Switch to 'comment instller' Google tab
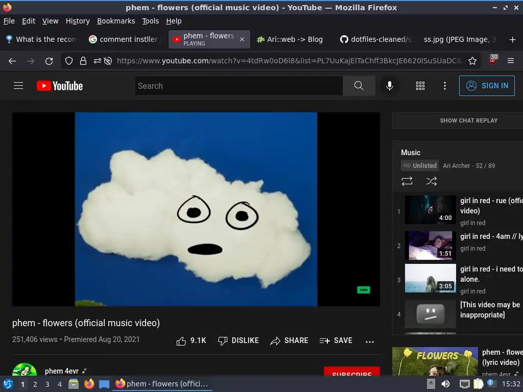Viewport: 523px width, 392px height. pyautogui.click(x=125, y=39)
